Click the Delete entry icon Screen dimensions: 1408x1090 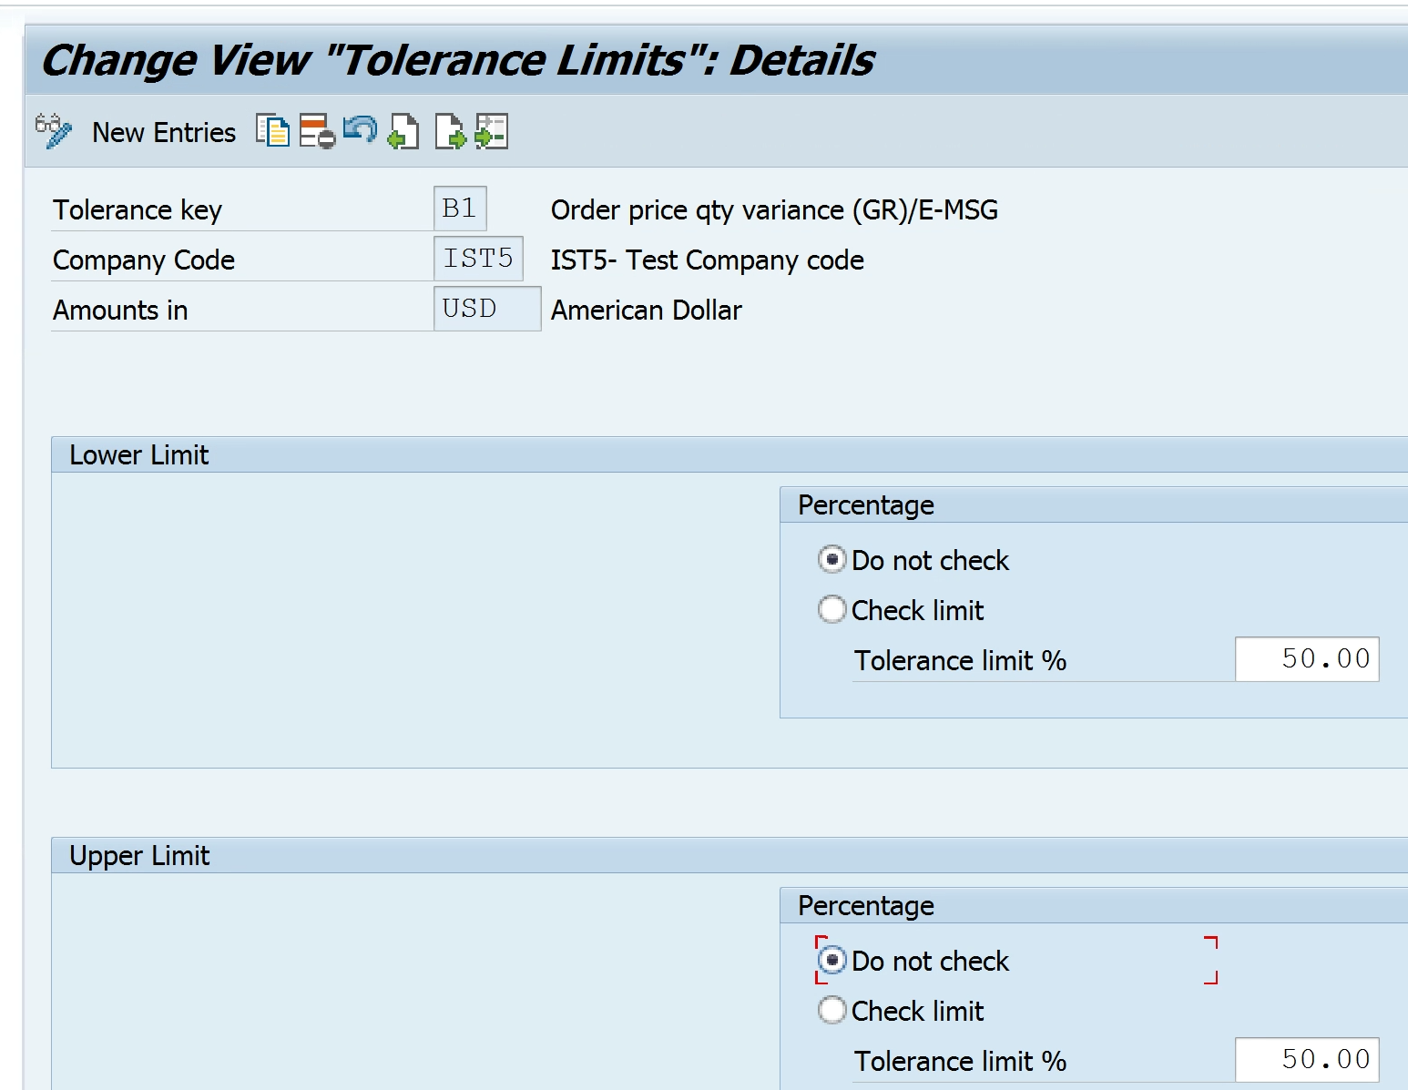[317, 131]
